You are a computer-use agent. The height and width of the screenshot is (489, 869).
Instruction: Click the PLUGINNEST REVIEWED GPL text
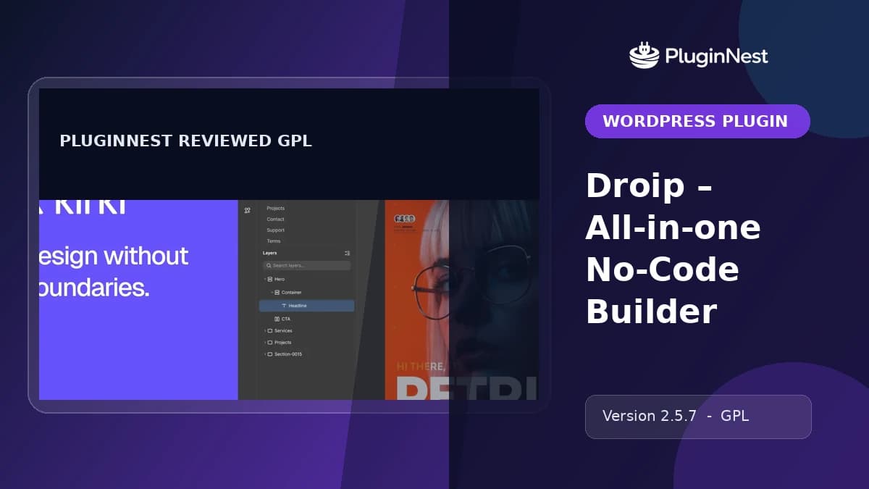click(185, 141)
